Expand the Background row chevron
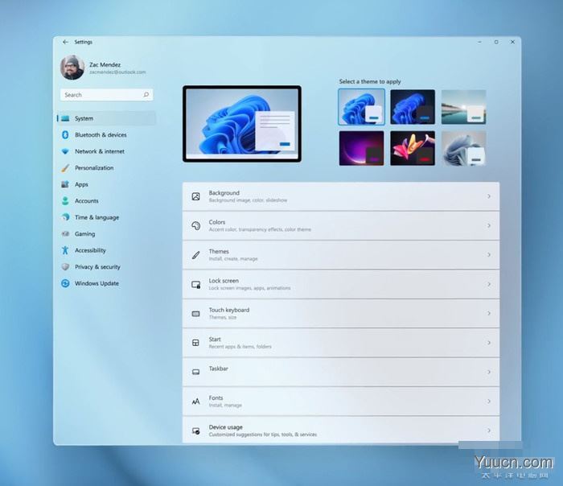The height and width of the screenshot is (486, 563). click(489, 196)
